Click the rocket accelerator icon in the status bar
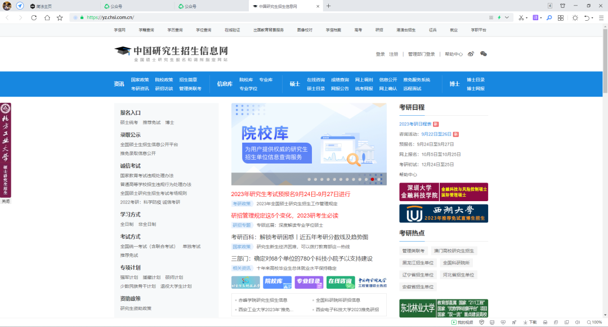The height and width of the screenshot is (327, 608). 514,323
